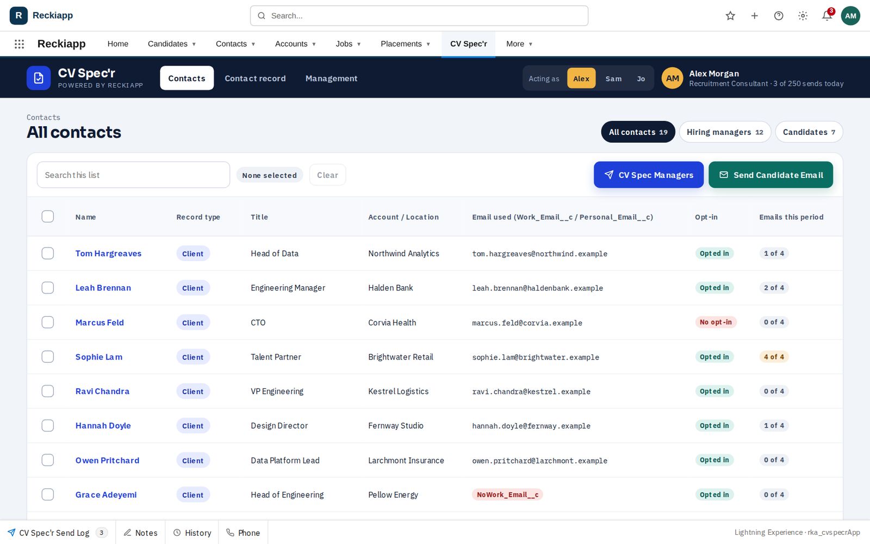Click the CV Spec Managers button
The image size is (870, 544).
[x=649, y=175]
